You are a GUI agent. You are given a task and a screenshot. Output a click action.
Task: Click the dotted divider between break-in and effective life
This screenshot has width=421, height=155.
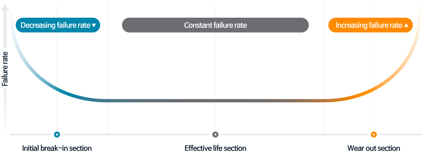(107, 68)
